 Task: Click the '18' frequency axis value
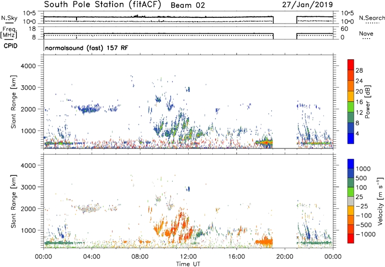coord(32,29)
